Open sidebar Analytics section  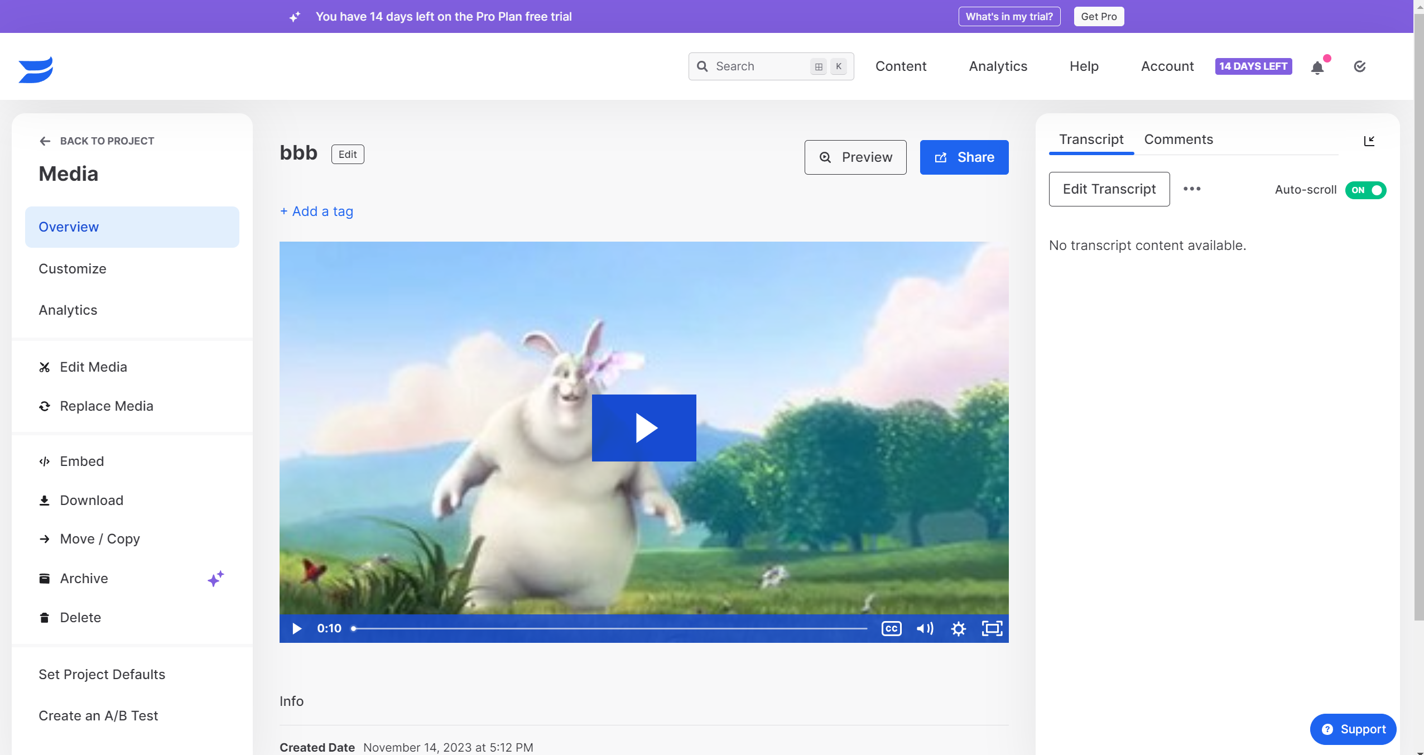[68, 310]
